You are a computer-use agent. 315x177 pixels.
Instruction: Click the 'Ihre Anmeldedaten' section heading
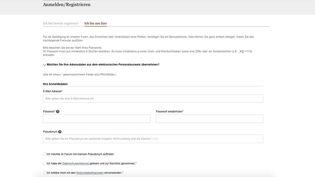(x=55, y=84)
